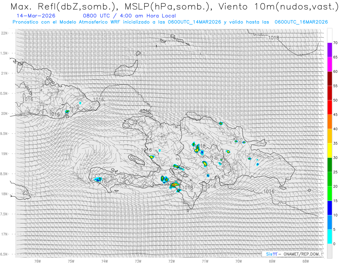Click the '18N' latitude label

point(4,194)
